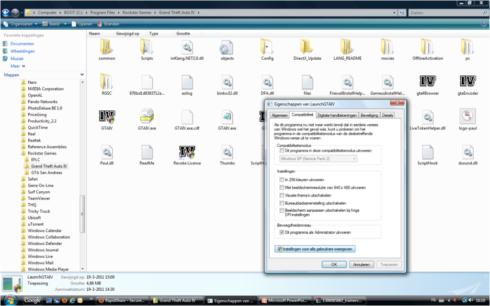
Task: Collapse the Mappen folders pane
Action: (x=82, y=75)
